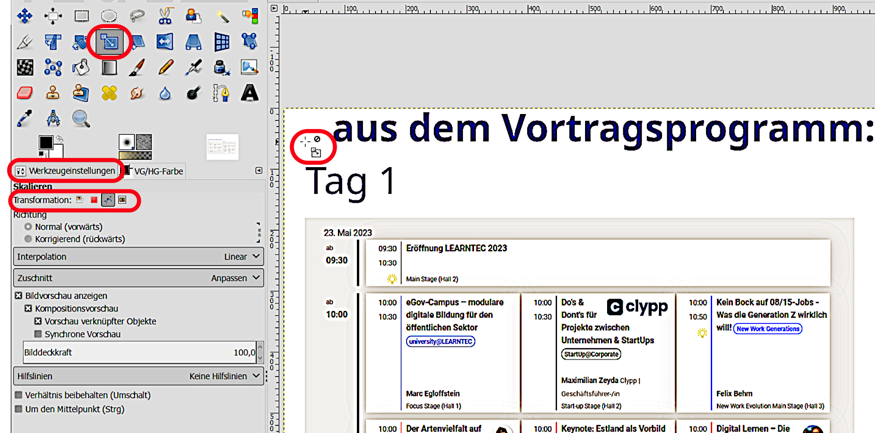
Task: Click the Bilddeckkraft opacity slider
Action: (x=140, y=352)
